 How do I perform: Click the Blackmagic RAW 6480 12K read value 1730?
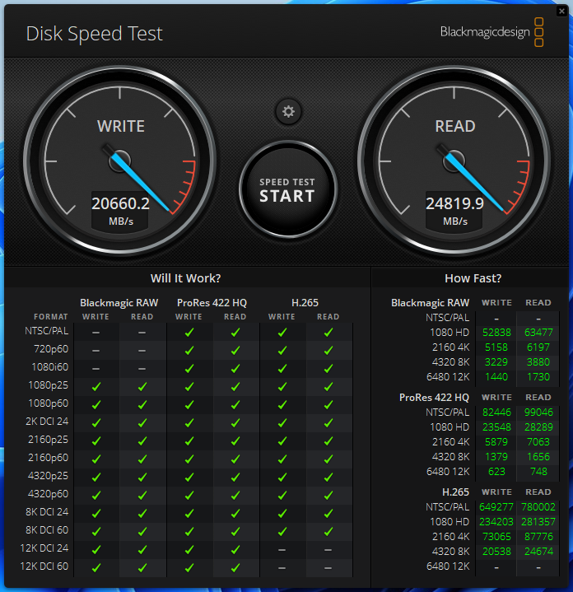point(538,377)
